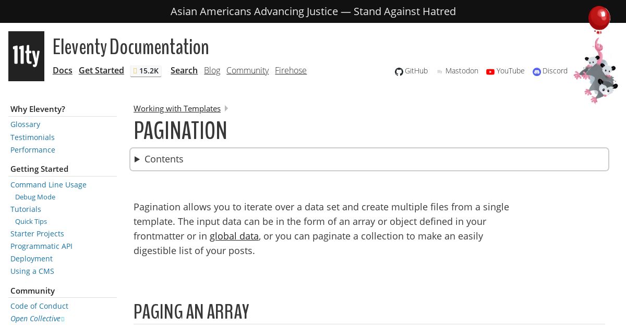Open the Blog navigation link
Viewport: 626px width, 328px height.
212,70
